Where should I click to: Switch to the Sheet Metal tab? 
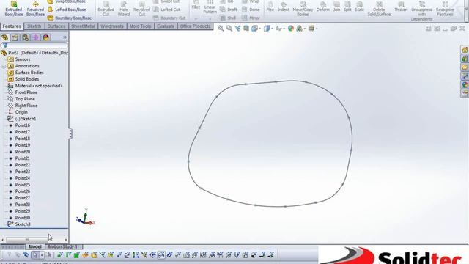coord(83,26)
